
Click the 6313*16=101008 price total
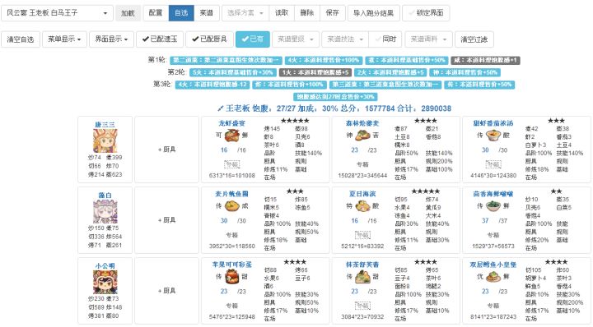[231, 176]
